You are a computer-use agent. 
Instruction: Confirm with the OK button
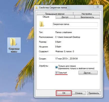[x=64, y=93]
